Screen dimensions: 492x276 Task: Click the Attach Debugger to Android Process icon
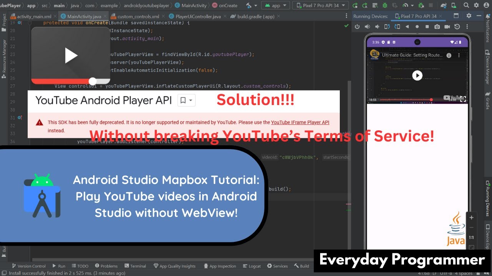tap(421, 5)
